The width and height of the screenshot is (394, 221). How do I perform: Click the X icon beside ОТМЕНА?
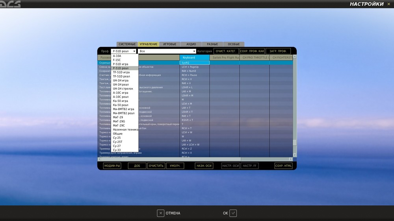tap(161, 213)
